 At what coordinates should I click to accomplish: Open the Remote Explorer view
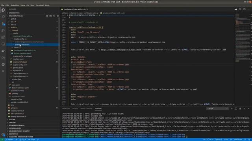(3, 44)
